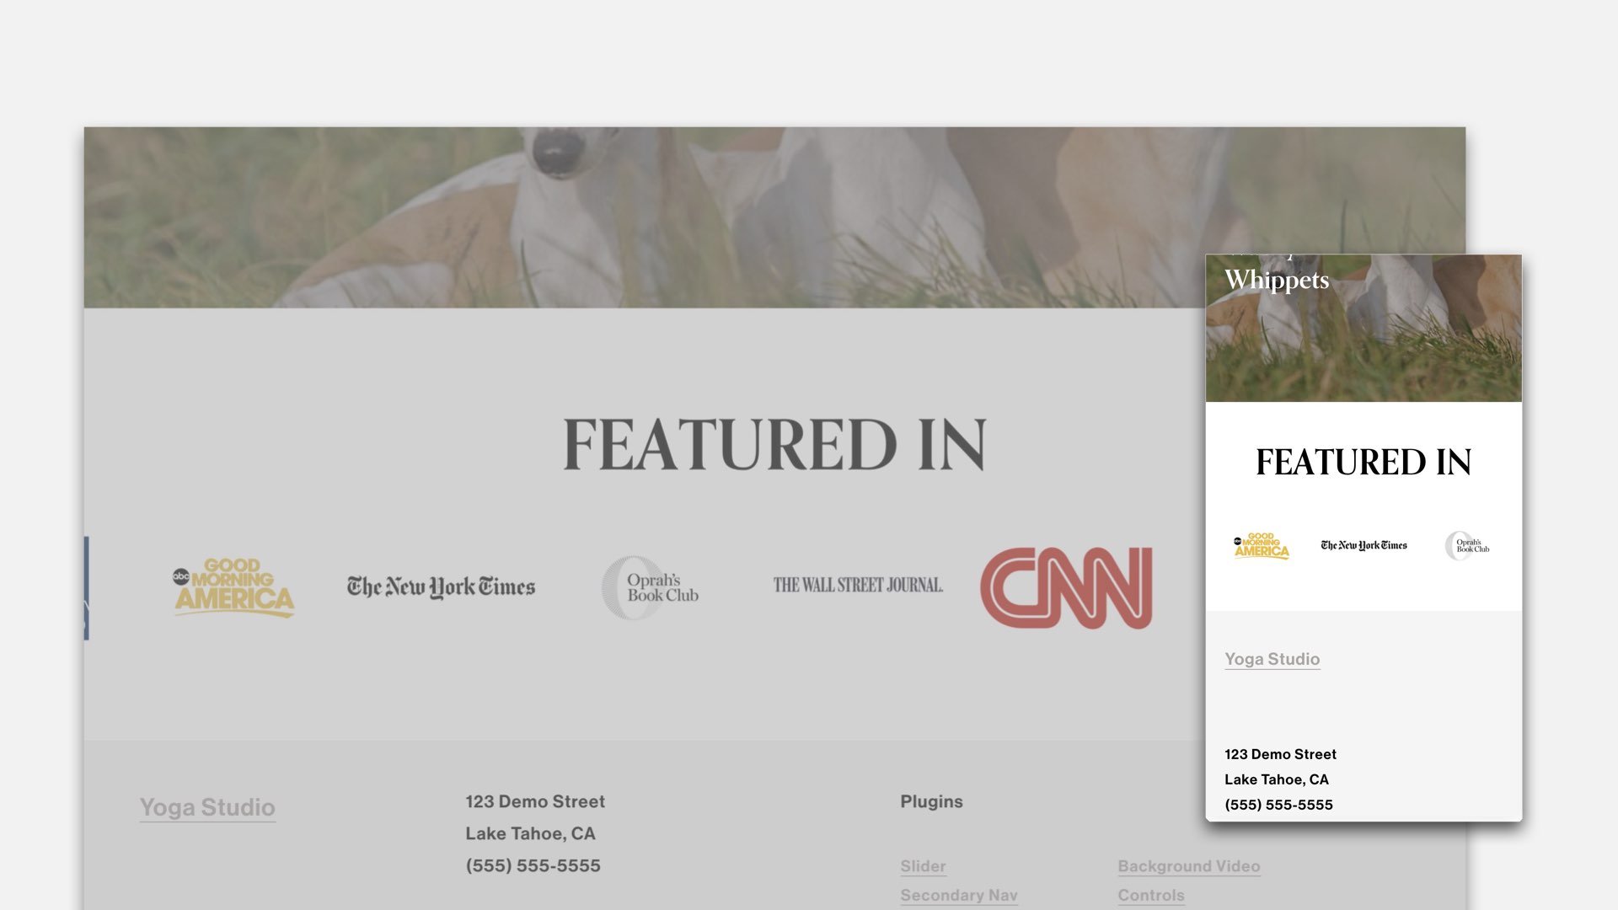Open the Background Video link
The width and height of the screenshot is (1618, 910).
click(1189, 866)
